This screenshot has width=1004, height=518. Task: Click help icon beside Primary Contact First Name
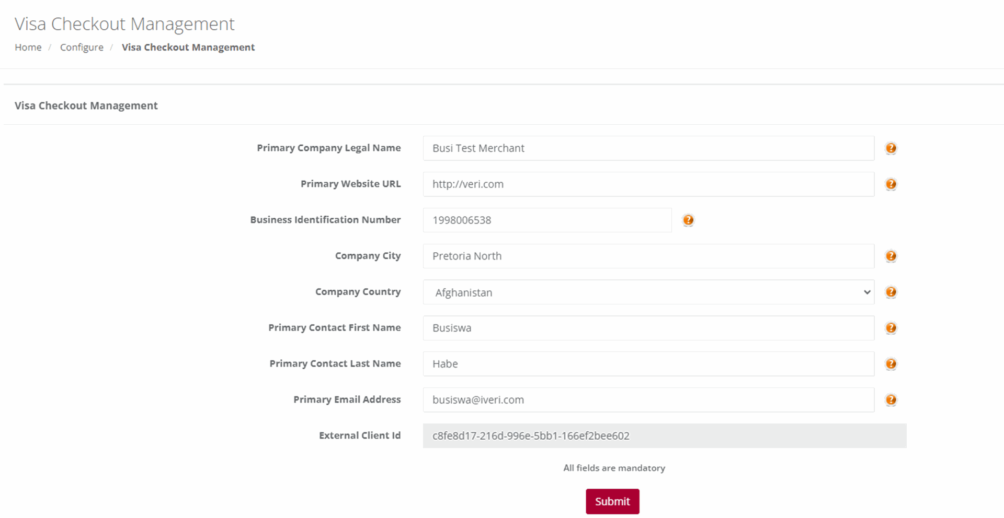(x=891, y=328)
